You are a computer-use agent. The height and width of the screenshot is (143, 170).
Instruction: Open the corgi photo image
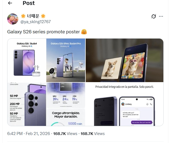(124, 60)
